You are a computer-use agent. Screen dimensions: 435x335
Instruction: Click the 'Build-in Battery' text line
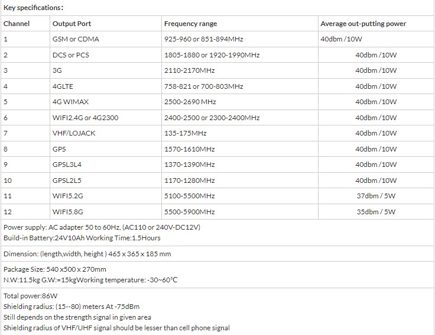click(82, 238)
